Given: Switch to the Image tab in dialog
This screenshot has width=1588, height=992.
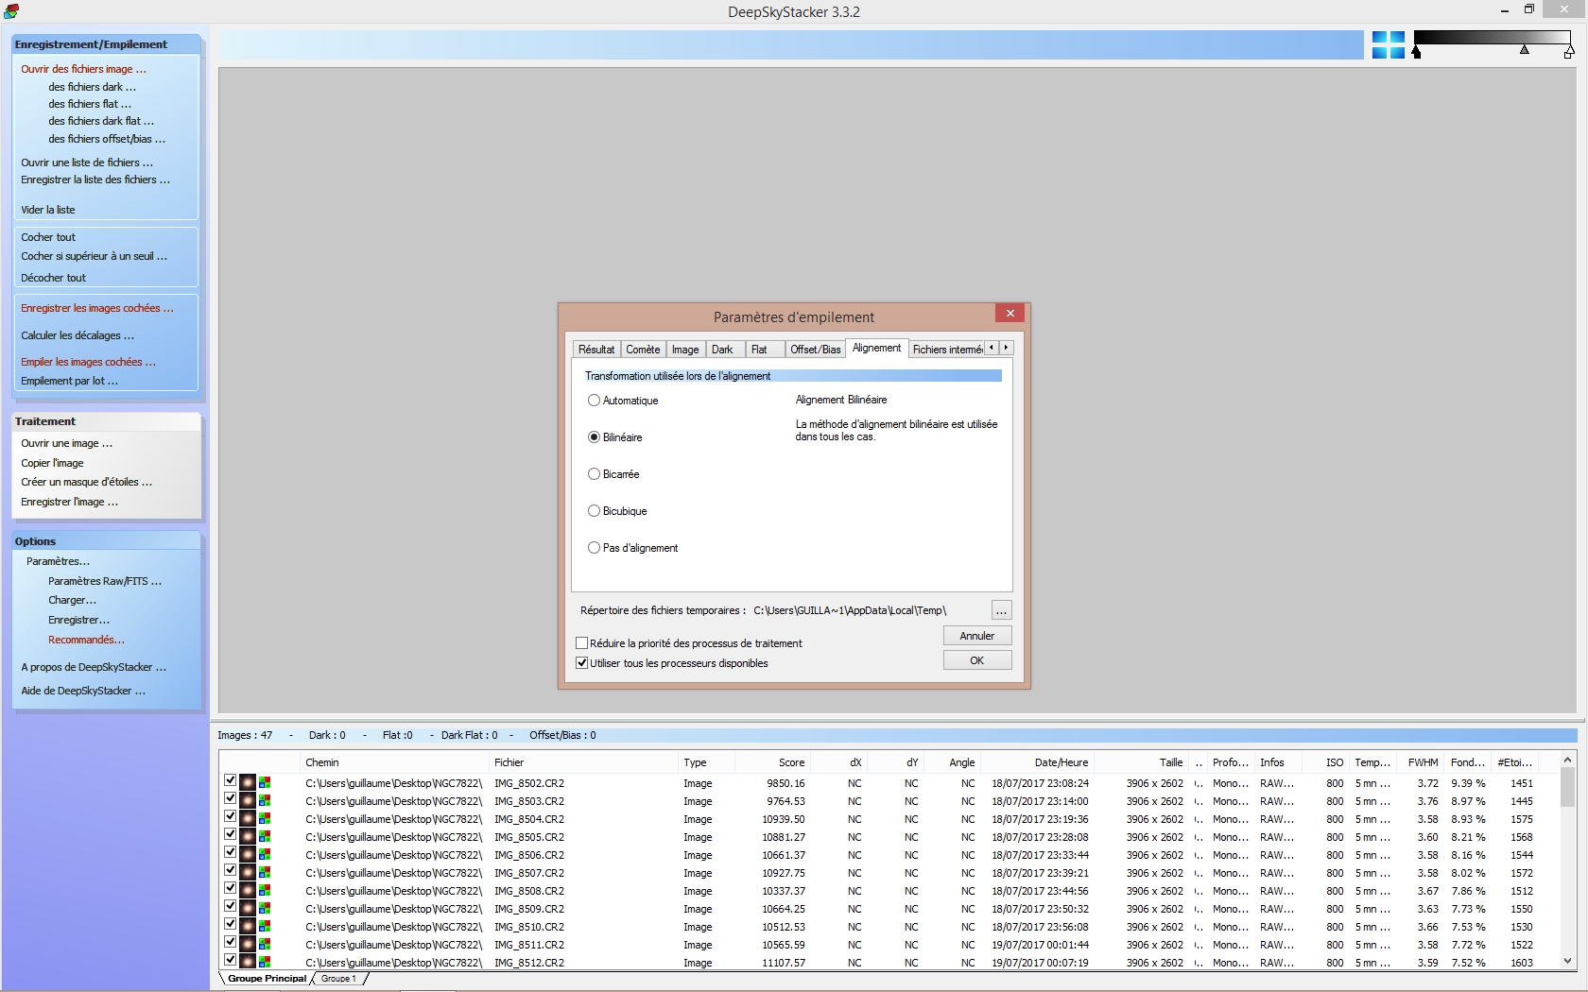Looking at the screenshot, I should coord(685,350).
